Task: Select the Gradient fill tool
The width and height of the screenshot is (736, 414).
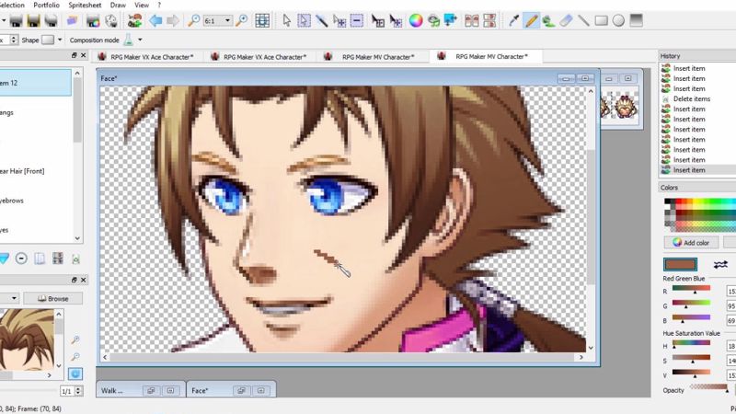Action: click(x=636, y=20)
